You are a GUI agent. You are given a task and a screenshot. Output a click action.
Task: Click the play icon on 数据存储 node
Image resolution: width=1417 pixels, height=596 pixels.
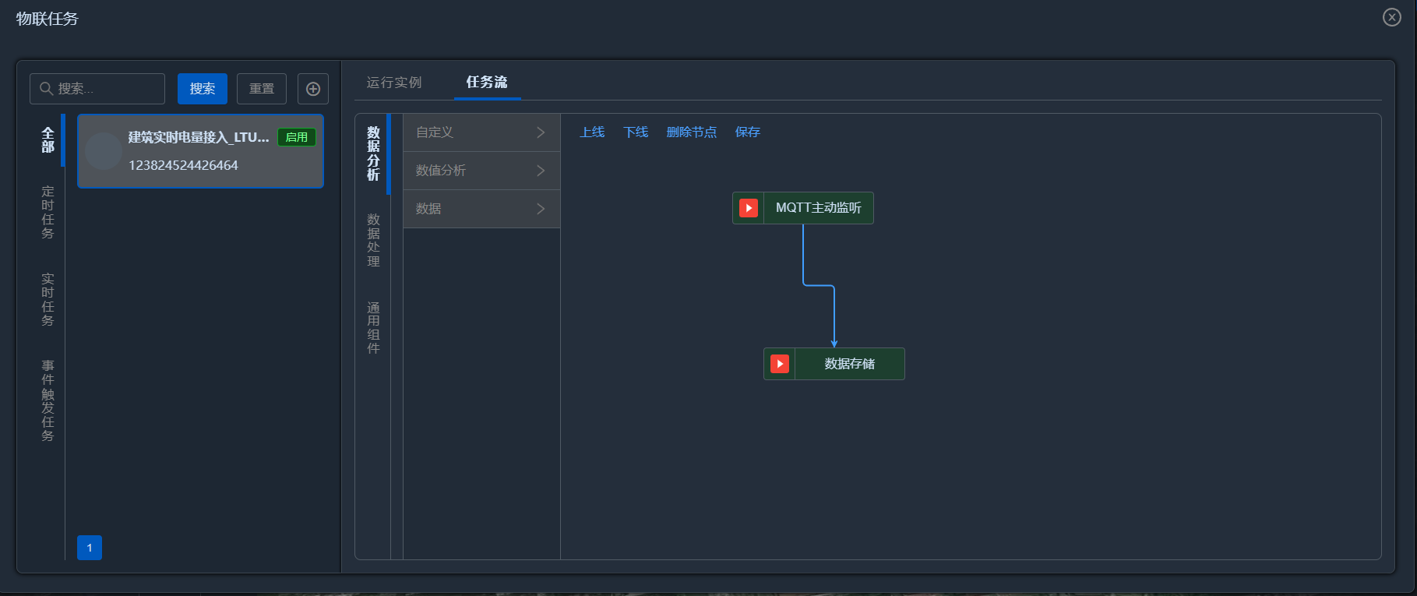pyautogui.click(x=779, y=364)
